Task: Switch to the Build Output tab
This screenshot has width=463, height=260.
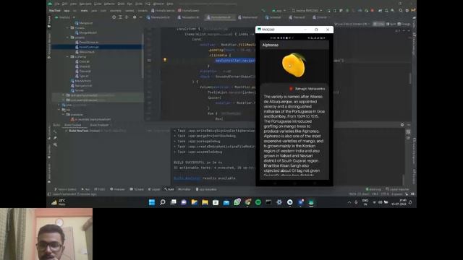Action: (72, 125)
